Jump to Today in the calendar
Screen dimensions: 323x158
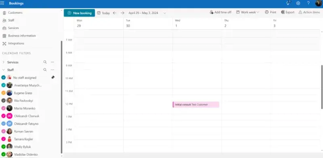pos(103,13)
